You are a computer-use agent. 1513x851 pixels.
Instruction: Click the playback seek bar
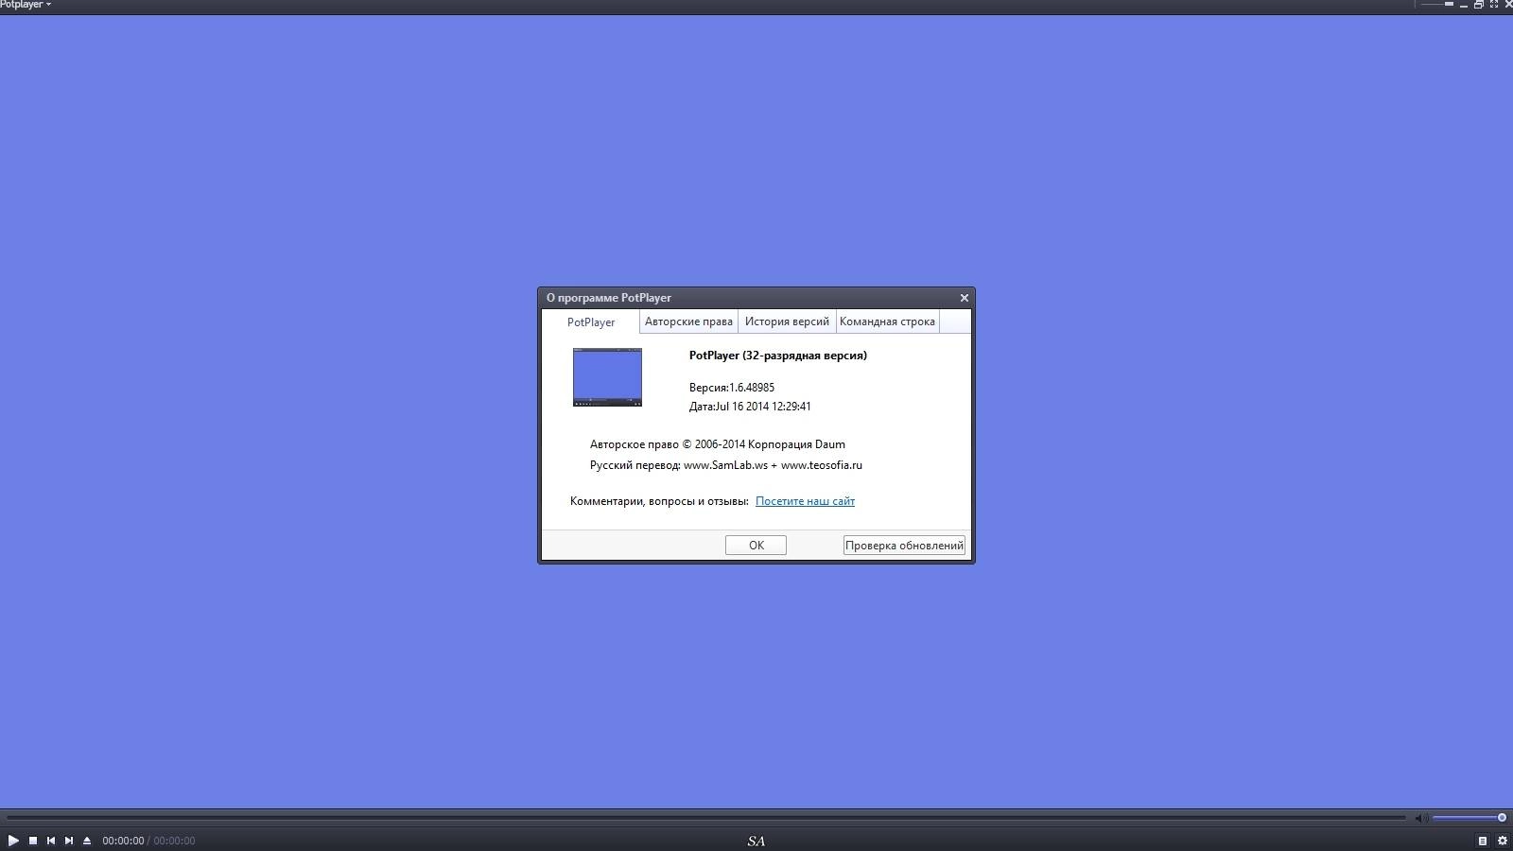click(x=706, y=818)
